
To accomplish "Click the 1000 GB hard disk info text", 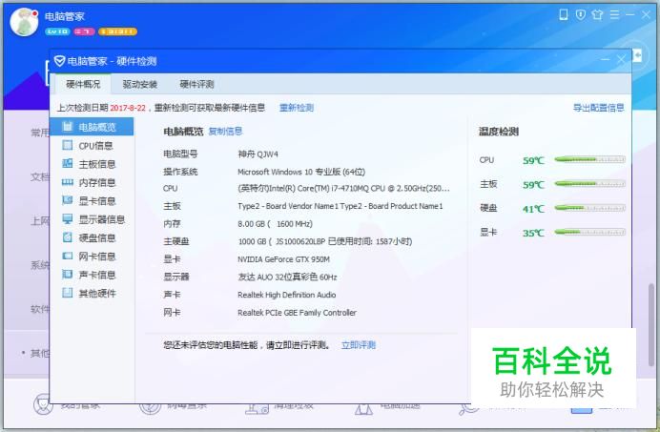I will click(325, 241).
